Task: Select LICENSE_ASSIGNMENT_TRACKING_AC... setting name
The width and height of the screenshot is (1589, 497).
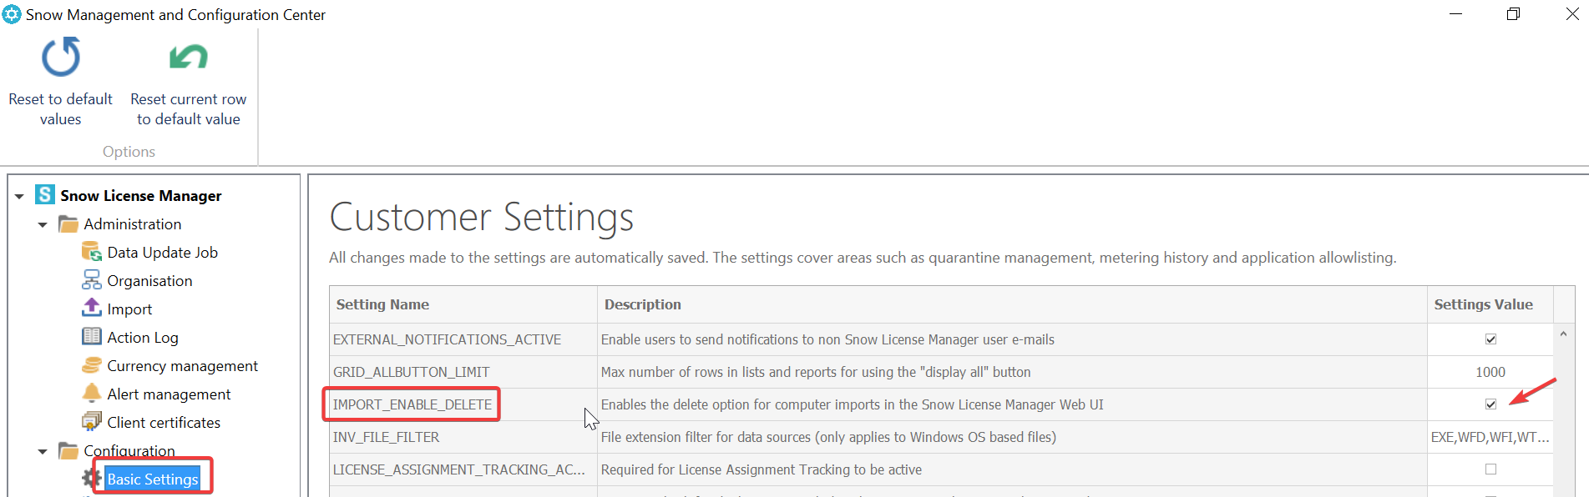Action: [458, 469]
